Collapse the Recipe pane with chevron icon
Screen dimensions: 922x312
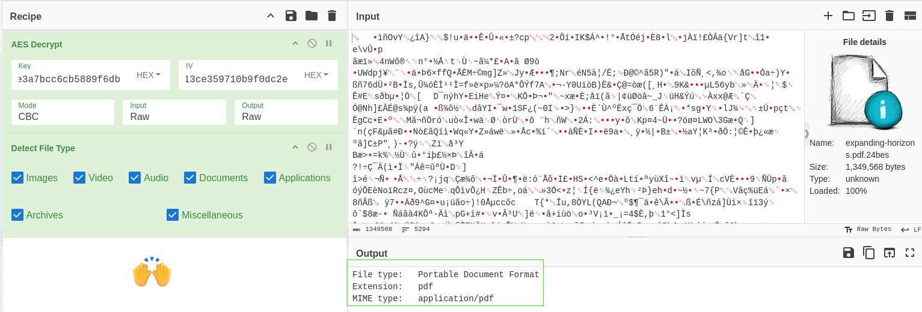(x=271, y=16)
